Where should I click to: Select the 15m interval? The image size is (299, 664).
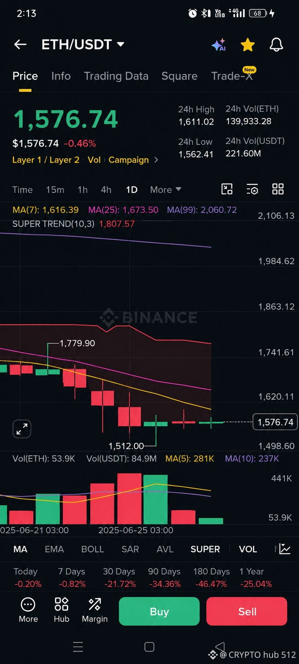[x=55, y=190]
